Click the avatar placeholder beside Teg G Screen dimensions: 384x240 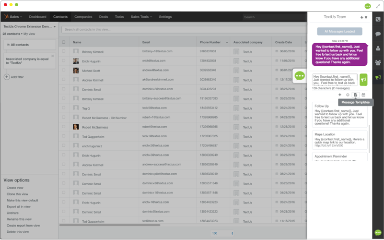click(x=76, y=108)
